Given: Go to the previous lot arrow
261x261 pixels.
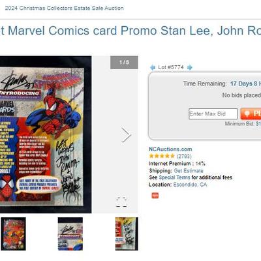Looking at the screenshot, I should (153, 67).
